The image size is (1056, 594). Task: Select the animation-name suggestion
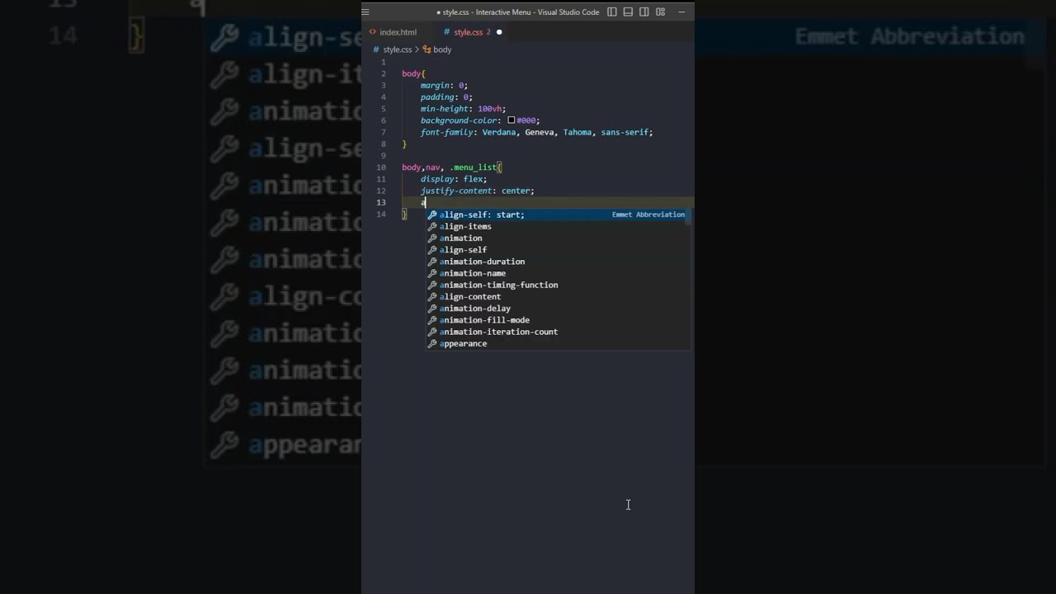click(x=558, y=273)
